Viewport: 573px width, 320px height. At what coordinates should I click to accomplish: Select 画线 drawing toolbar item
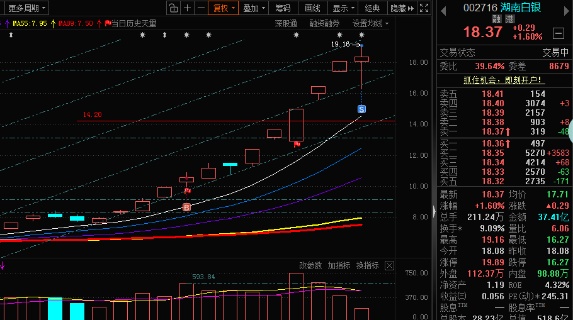312,8
